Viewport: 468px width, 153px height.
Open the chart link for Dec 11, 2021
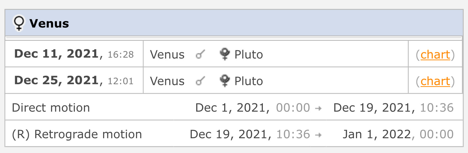pos(435,55)
